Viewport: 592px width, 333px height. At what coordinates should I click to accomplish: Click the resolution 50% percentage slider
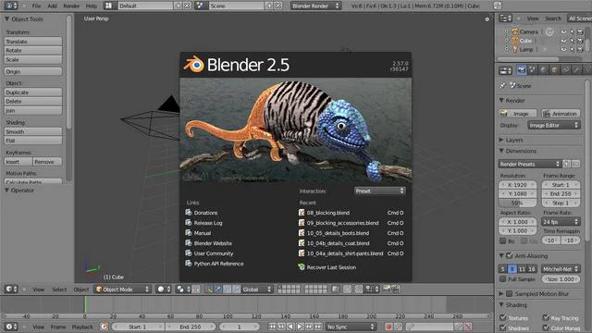[x=517, y=203]
